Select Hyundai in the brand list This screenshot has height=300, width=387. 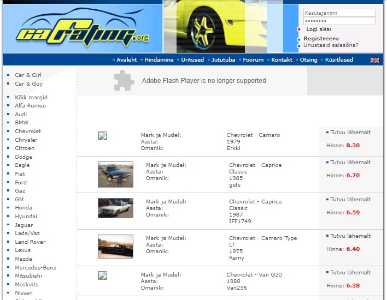click(x=26, y=216)
